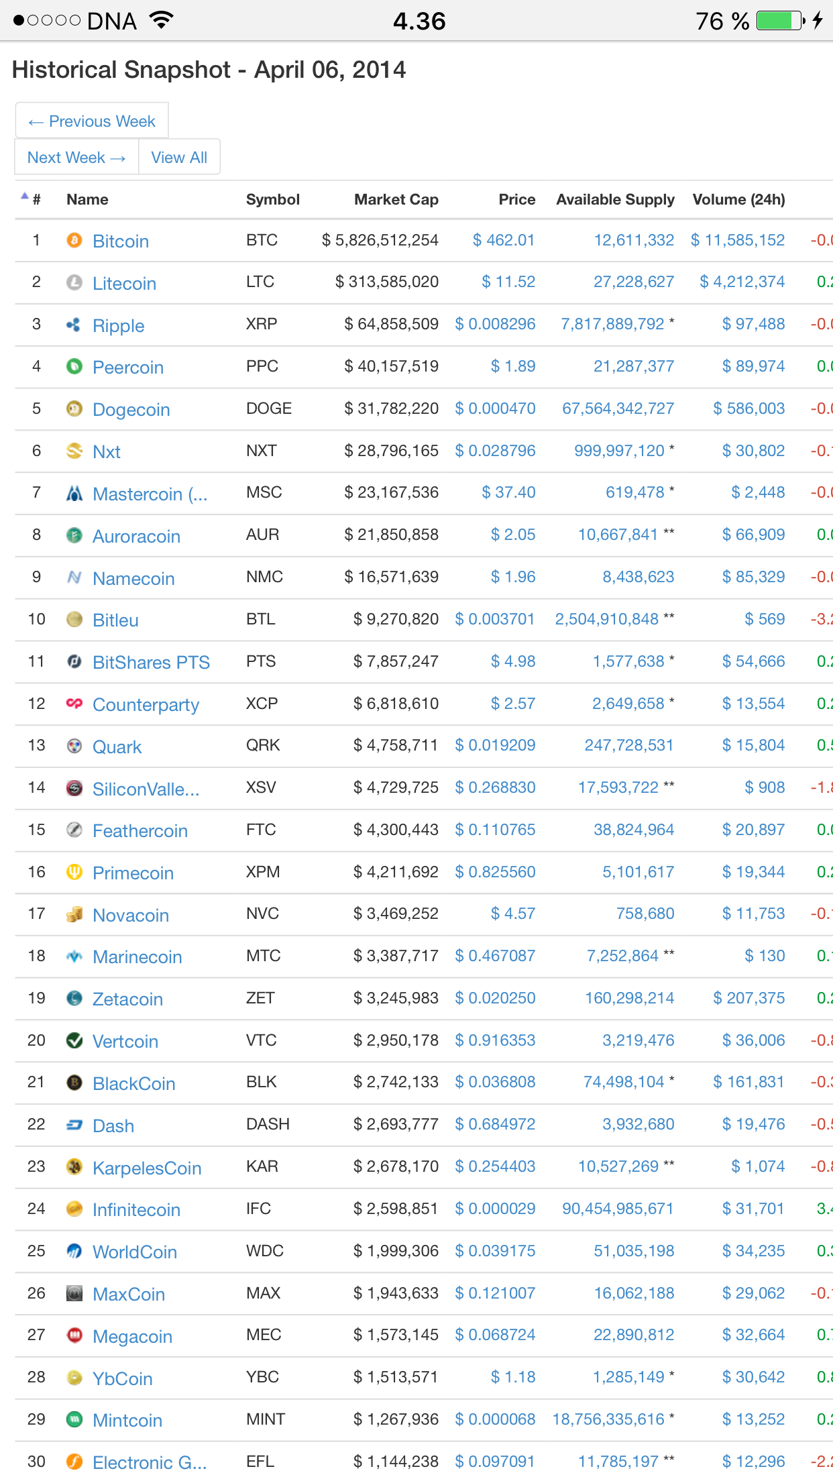Screen dimensions: 833x1481
Task: Click the Auroracoin logo icon
Action: point(74,535)
